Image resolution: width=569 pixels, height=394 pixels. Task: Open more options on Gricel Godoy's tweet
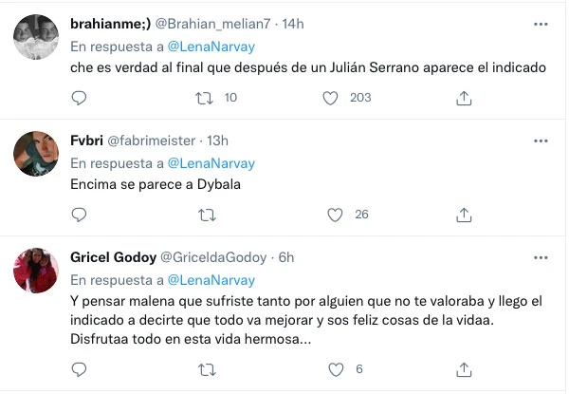(x=541, y=257)
